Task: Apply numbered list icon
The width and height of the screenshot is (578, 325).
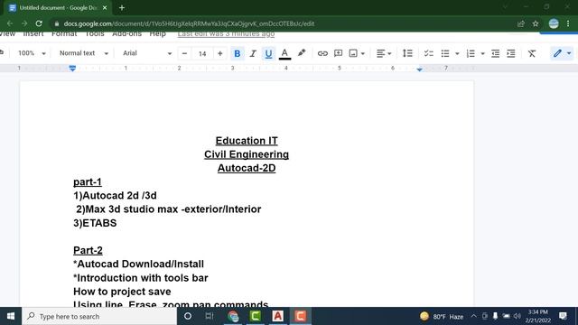Action: (x=471, y=53)
